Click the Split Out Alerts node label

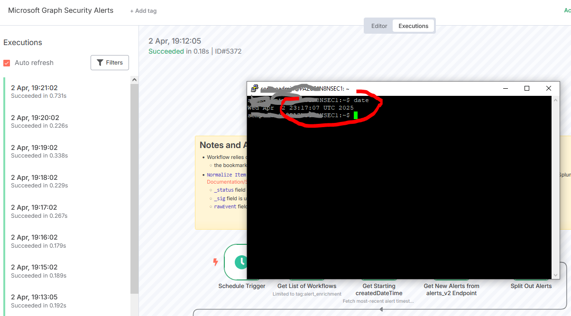coord(531,286)
